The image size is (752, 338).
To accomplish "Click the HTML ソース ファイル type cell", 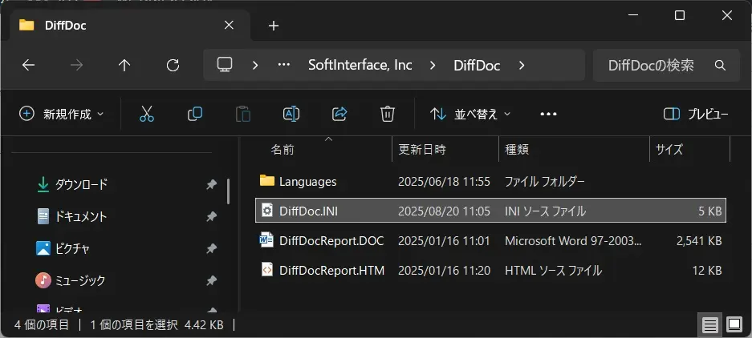I will click(x=554, y=271).
